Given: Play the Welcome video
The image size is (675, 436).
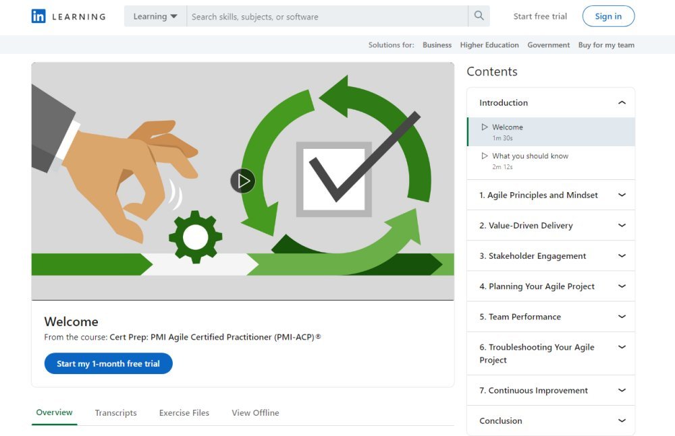Looking at the screenshot, I should pos(243,181).
